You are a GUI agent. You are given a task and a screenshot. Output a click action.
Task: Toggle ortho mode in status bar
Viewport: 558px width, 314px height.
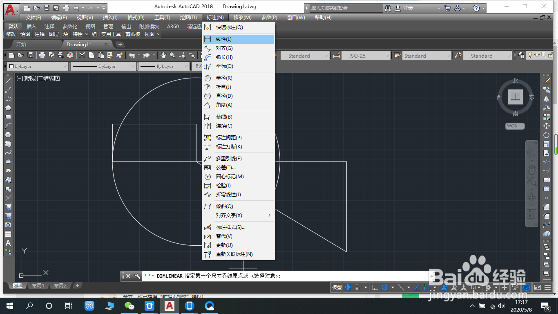pyautogui.click(x=375, y=287)
